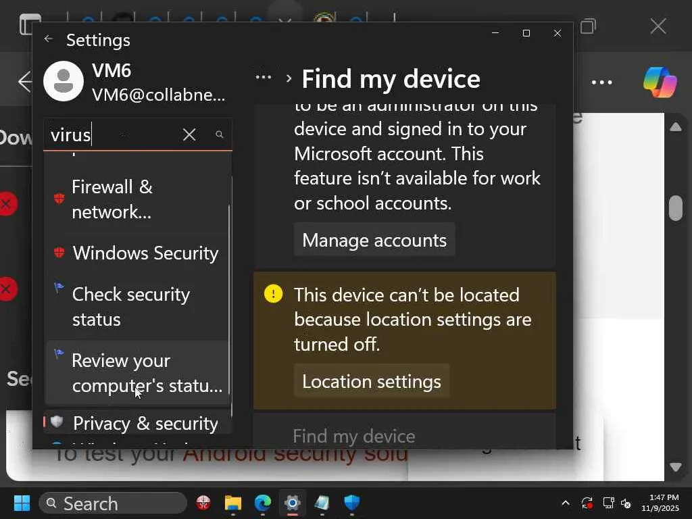The height and width of the screenshot is (519, 692).
Task: Open Windows Security search result
Action: click(138, 253)
